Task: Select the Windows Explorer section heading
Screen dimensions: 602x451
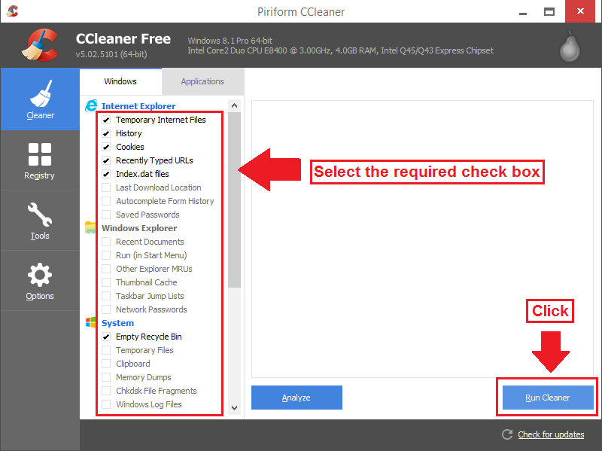Action: coord(139,228)
